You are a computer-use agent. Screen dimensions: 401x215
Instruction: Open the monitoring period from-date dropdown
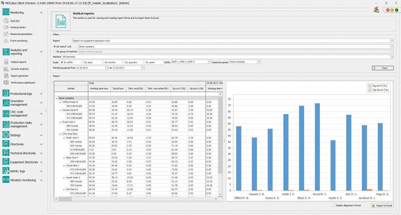click(107, 68)
